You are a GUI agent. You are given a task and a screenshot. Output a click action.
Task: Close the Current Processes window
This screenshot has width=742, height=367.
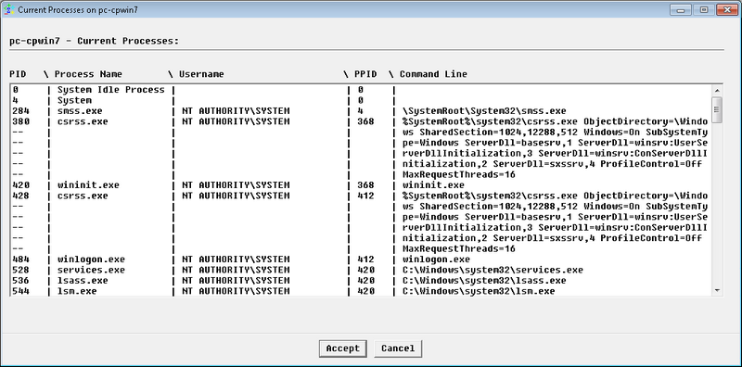point(727,9)
